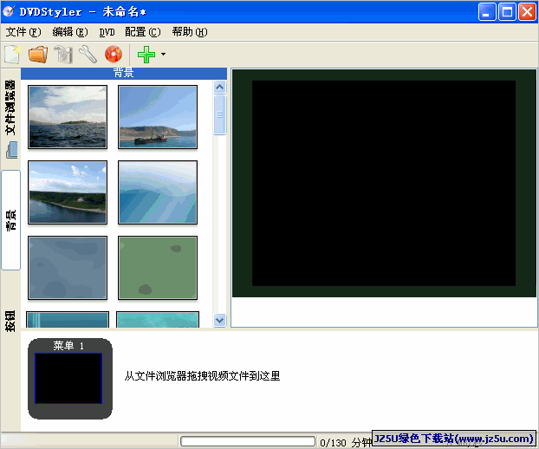Click the disc usage progress bar

(x=248, y=441)
